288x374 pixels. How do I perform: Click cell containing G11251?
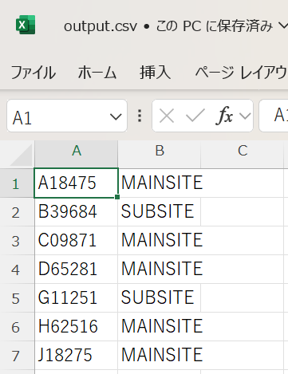coord(77,298)
